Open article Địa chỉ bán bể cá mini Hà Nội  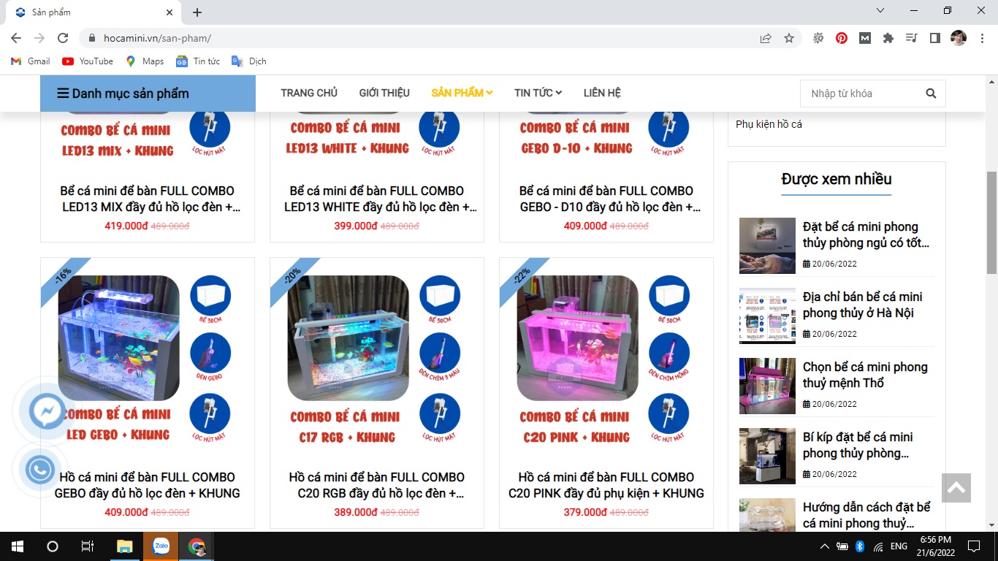[862, 305]
